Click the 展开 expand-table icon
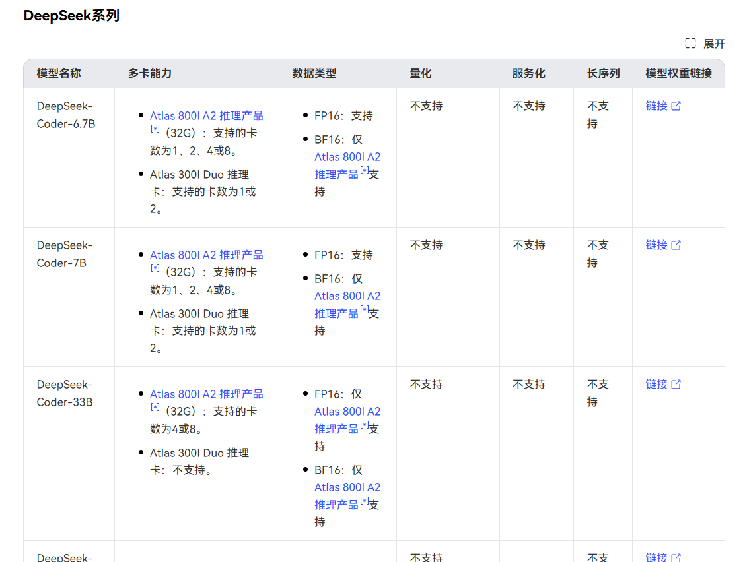This screenshot has height=562, width=745. pyautogui.click(x=690, y=44)
